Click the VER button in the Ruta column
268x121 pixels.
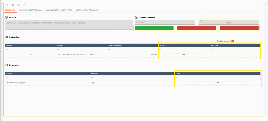pyautogui.click(x=217, y=83)
